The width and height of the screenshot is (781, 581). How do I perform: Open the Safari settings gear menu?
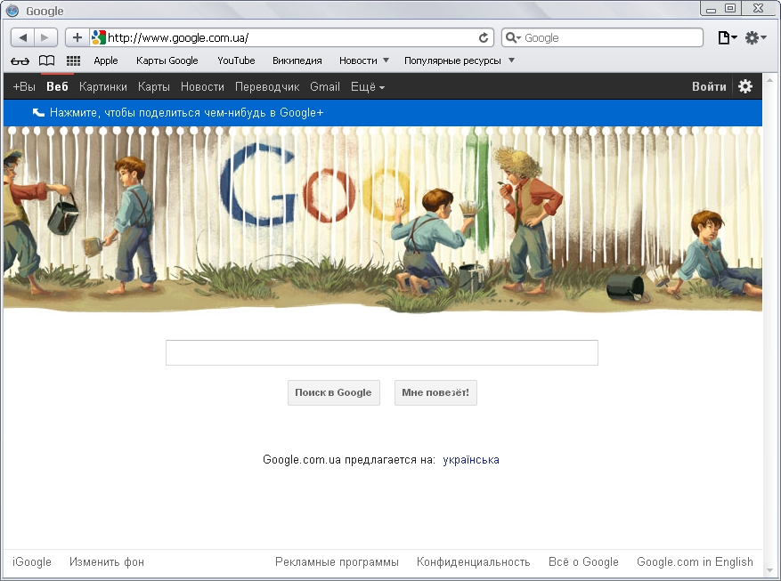coord(755,37)
